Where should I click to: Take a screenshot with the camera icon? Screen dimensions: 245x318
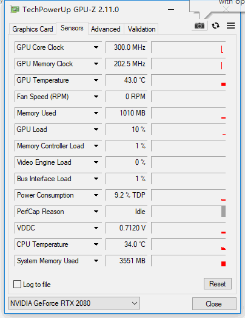[x=200, y=26]
